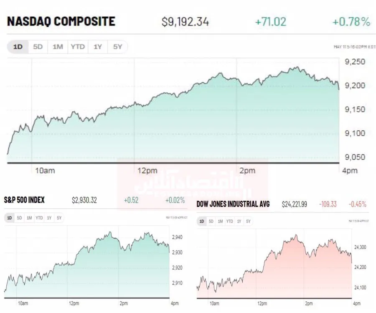View NASDAQ Composite 5Y history
This screenshot has width=376, height=313.
[x=117, y=47]
